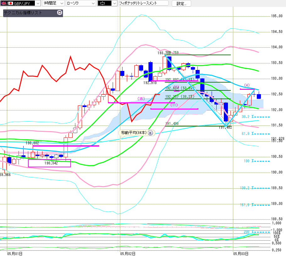Click the 191.490 Fibonacci level label
The image size is (286, 257).
coord(172,124)
